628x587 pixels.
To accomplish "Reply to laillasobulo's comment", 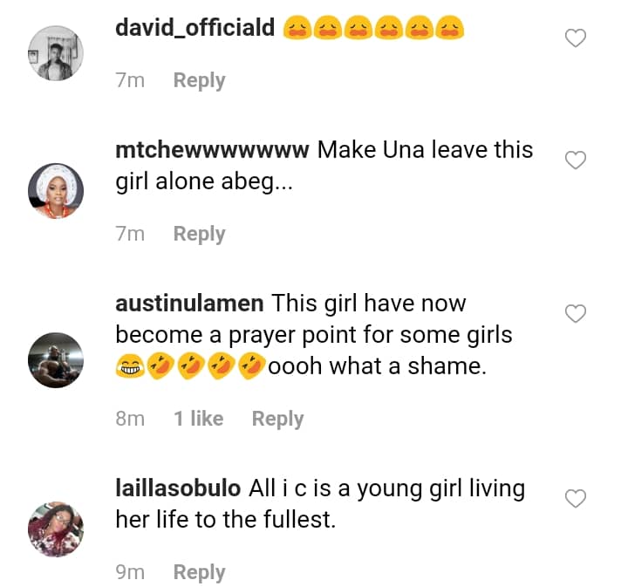I will tap(199, 572).
